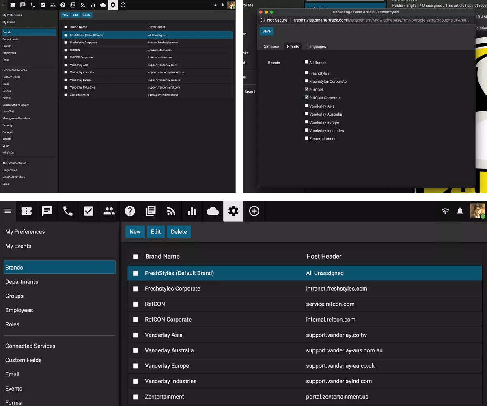
Task: Open the phone Call Logs icon in enlarged toolbar
Action: click(x=68, y=211)
